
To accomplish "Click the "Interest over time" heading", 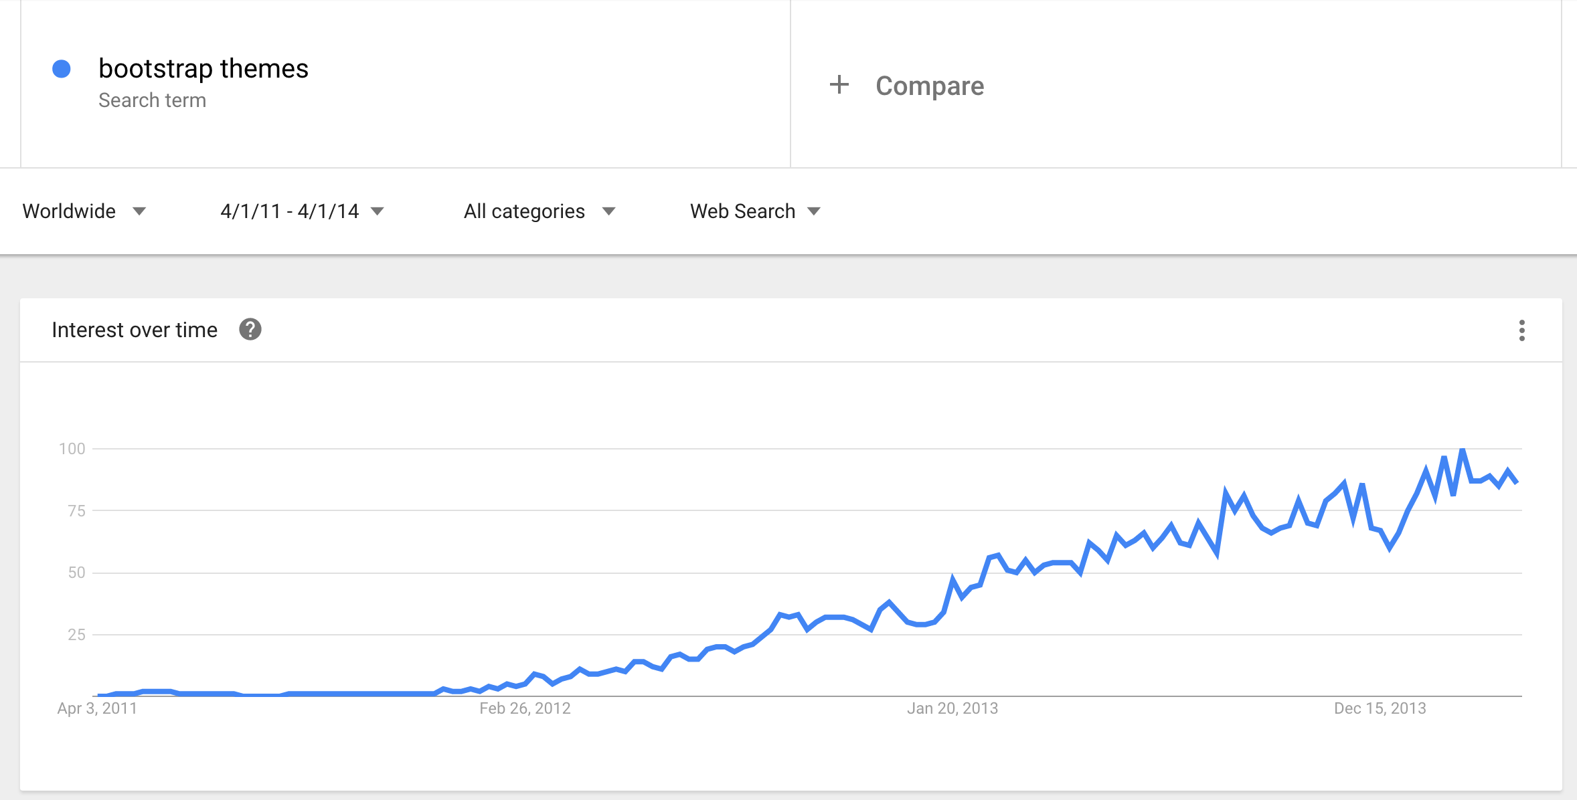I will click(x=135, y=330).
